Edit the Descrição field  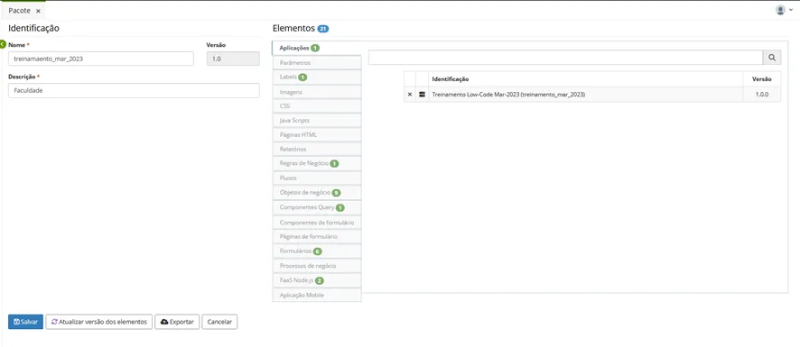coord(134,91)
